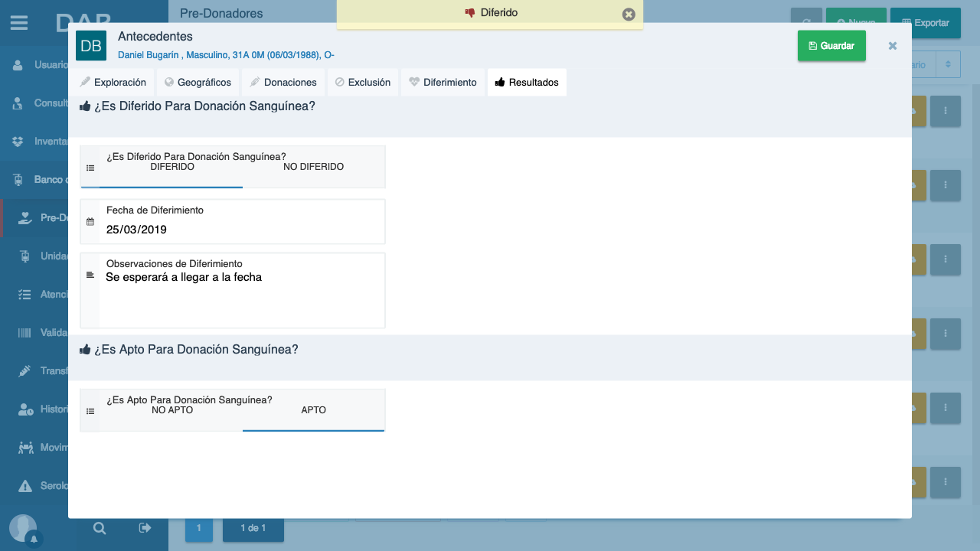Viewport: 980px width, 551px height.
Task: Click the thumbs-down icon in the Diferido banner
Action: (470, 13)
